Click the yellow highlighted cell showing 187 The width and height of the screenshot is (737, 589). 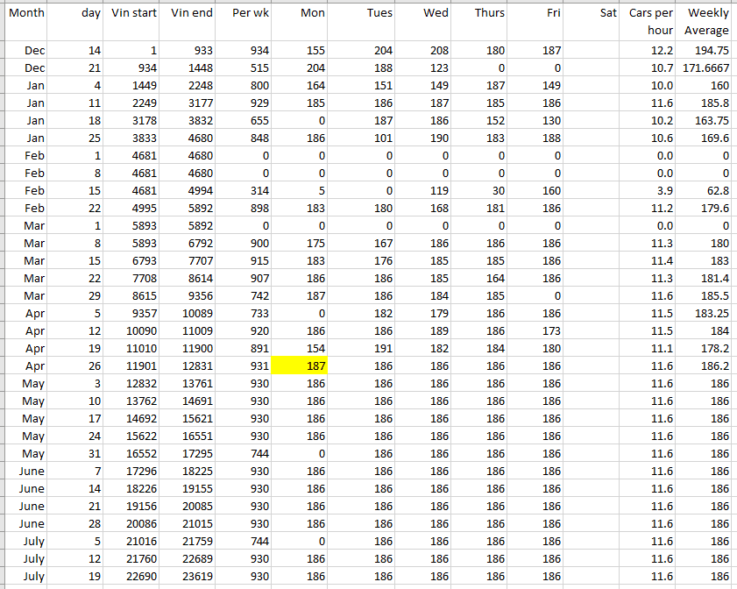click(x=301, y=365)
